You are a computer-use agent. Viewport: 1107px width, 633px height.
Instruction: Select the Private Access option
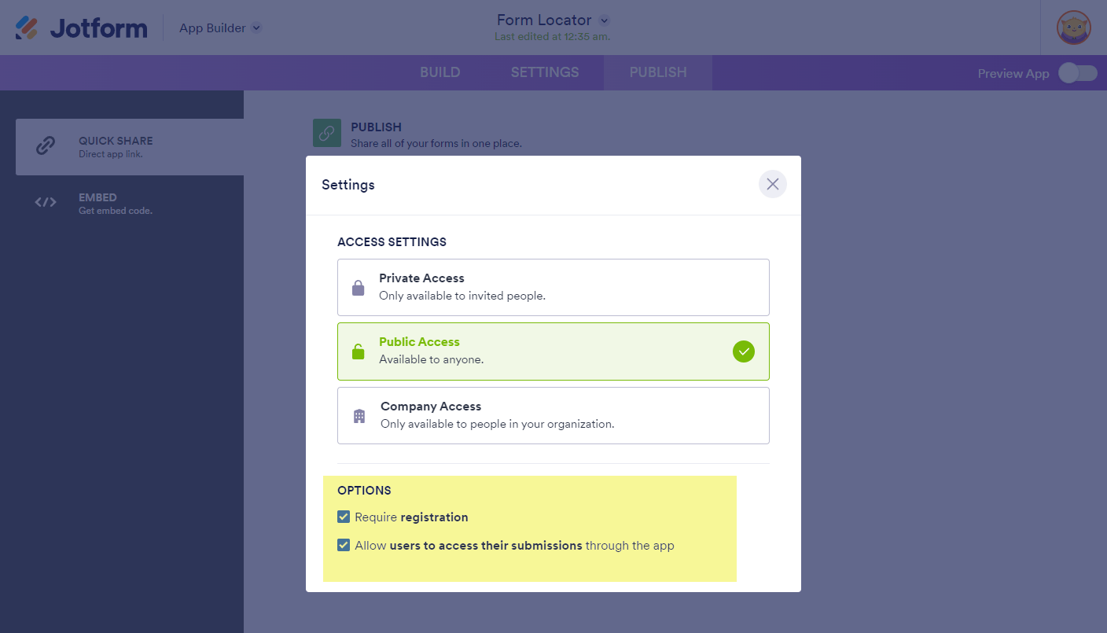[x=553, y=287]
